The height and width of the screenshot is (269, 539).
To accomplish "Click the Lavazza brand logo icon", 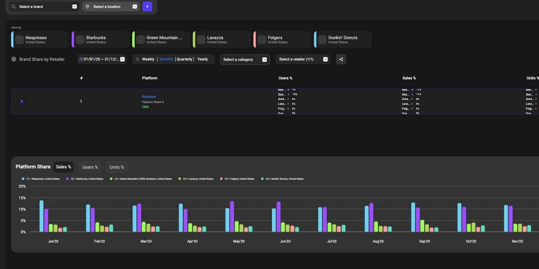I will coord(201,39).
